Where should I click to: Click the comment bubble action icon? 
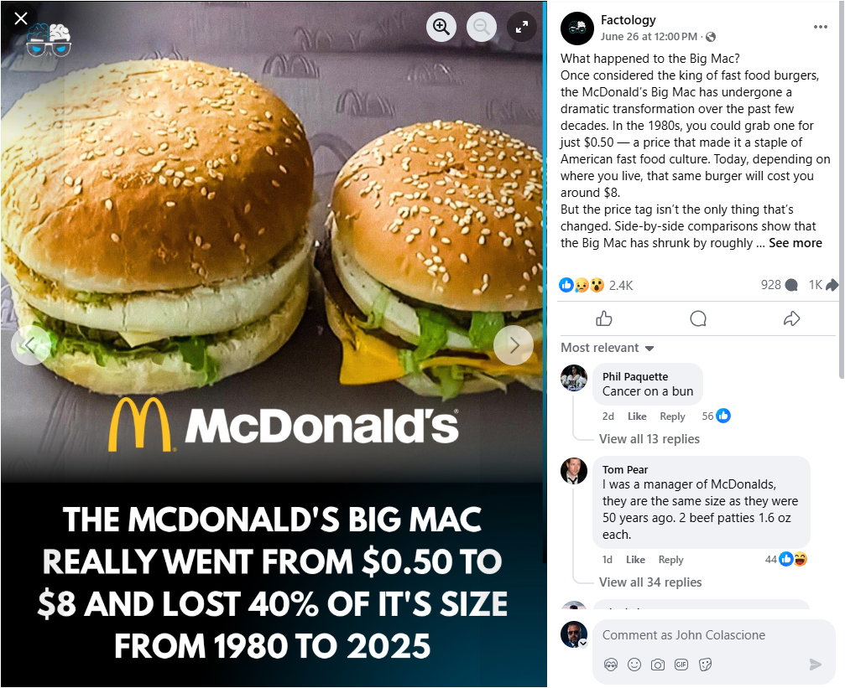pyautogui.click(x=698, y=318)
